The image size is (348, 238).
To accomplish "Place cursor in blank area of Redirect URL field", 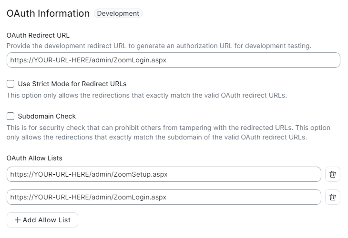I will click(253, 60).
